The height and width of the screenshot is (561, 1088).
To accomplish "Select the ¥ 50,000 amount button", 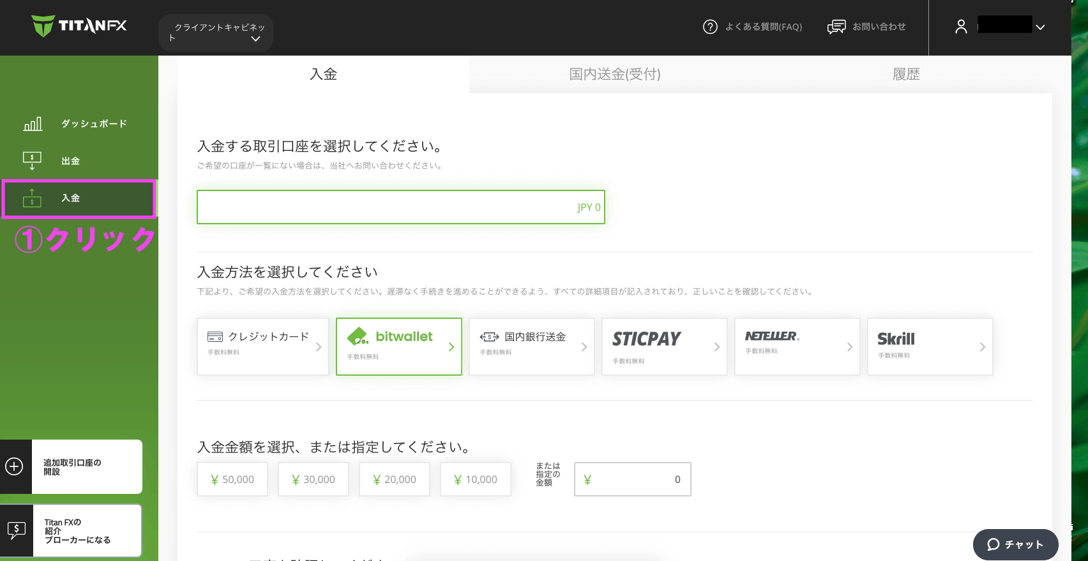I will (x=232, y=479).
